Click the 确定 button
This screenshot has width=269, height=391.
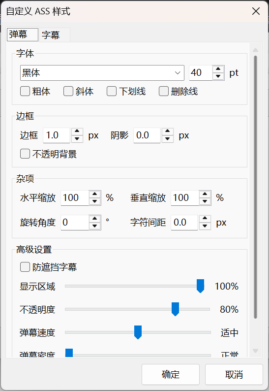171,375
